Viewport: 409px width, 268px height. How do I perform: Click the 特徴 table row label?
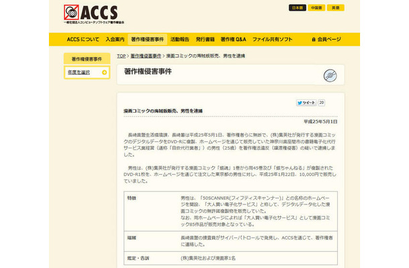(x=131, y=198)
